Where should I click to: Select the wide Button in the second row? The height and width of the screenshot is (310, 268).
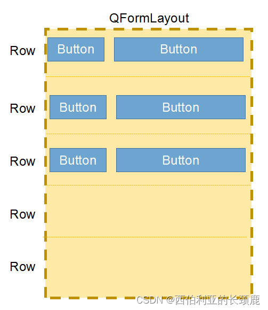[181, 107]
